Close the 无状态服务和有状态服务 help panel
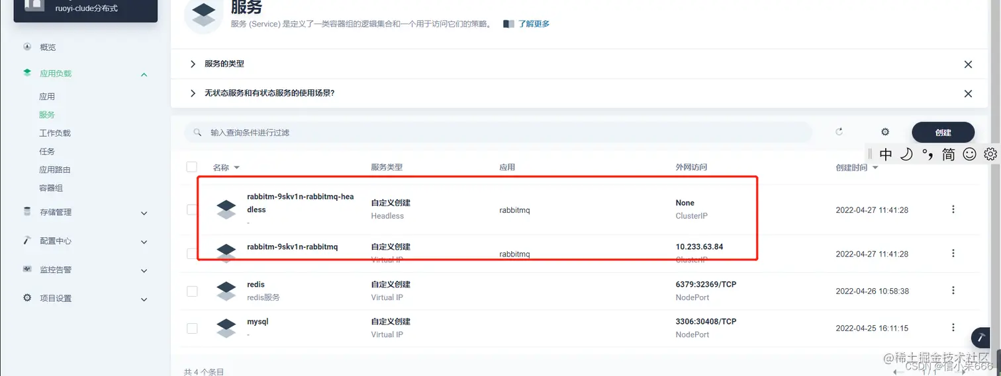Screen dimensions: 1001x376 [968, 94]
